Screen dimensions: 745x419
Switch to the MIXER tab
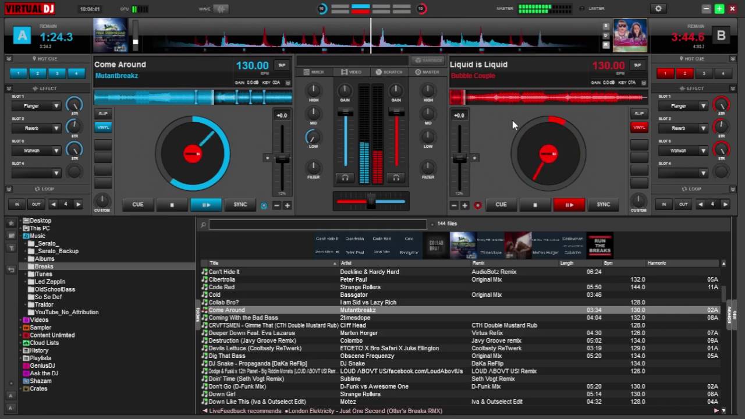click(314, 72)
